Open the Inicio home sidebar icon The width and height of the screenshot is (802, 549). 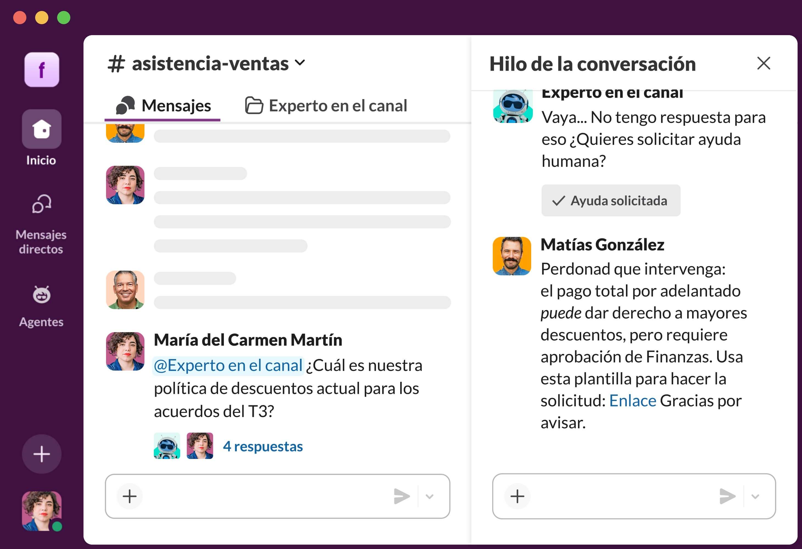[x=42, y=129]
